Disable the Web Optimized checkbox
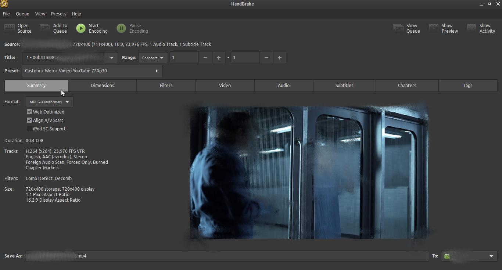This screenshot has width=502, height=270. click(29, 112)
